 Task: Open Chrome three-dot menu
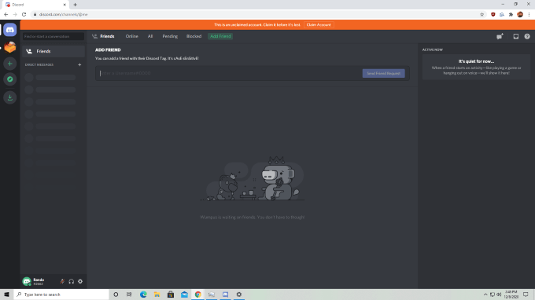529,15
